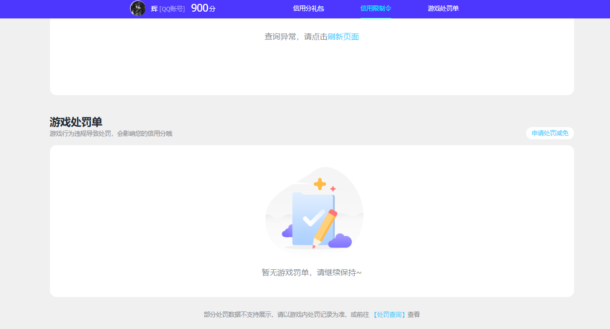Click the empty-state clipboard illustration
Viewport: 610px width, 329px height.
[314, 210]
